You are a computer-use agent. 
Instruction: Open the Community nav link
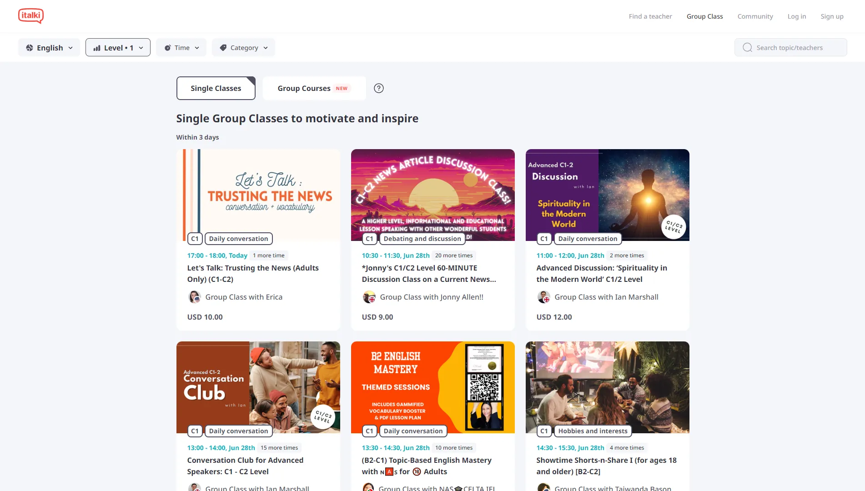pos(755,16)
